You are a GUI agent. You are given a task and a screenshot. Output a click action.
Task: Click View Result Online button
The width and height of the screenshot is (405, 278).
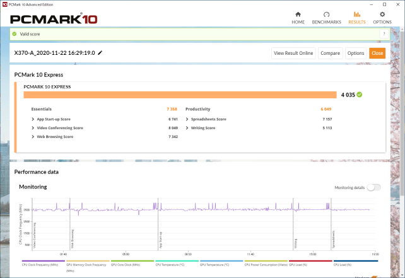pos(293,53)
